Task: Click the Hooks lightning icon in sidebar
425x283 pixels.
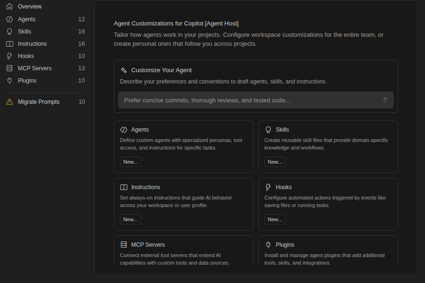Action: coord(9,56)
